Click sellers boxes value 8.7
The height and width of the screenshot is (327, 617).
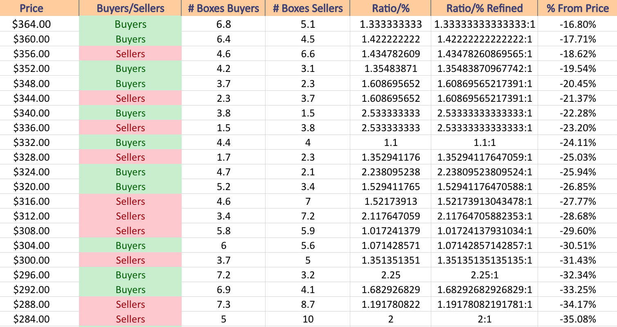point(308,304)
